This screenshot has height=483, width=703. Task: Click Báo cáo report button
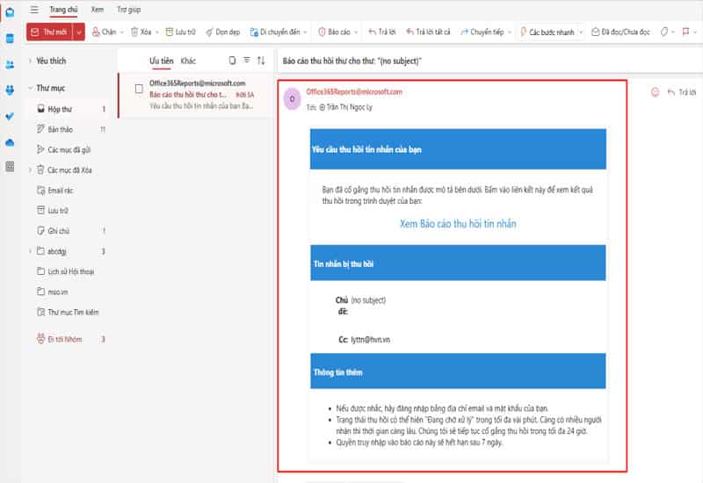pyautogui.click(x=334, y=32)
